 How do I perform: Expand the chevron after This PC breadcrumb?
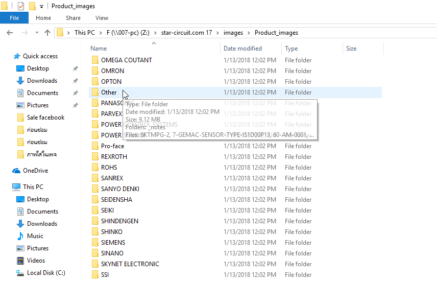pos(101,33)
